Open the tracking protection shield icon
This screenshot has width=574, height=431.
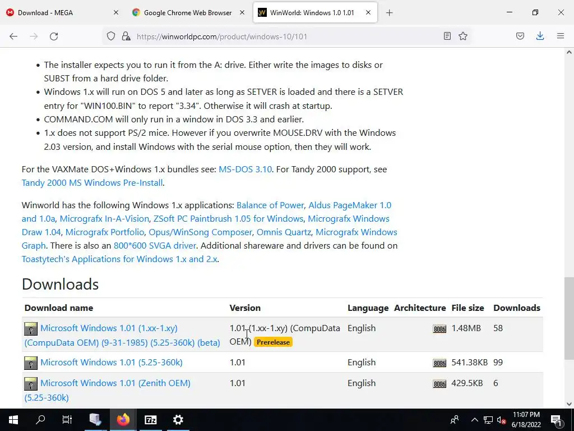pos(111,36)
